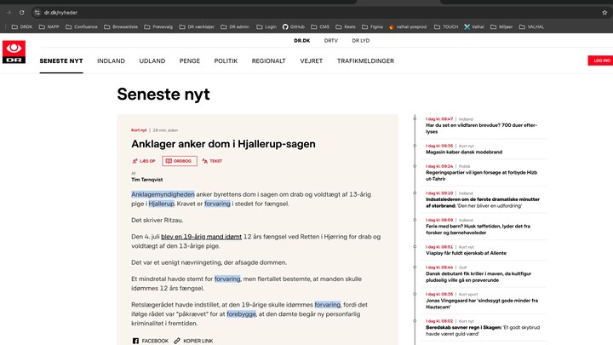Viewport: 613px width, 345px height.
Task: Click the Læs op read-aloud icon
Action: pyautogui.click(x=146, y=161)
